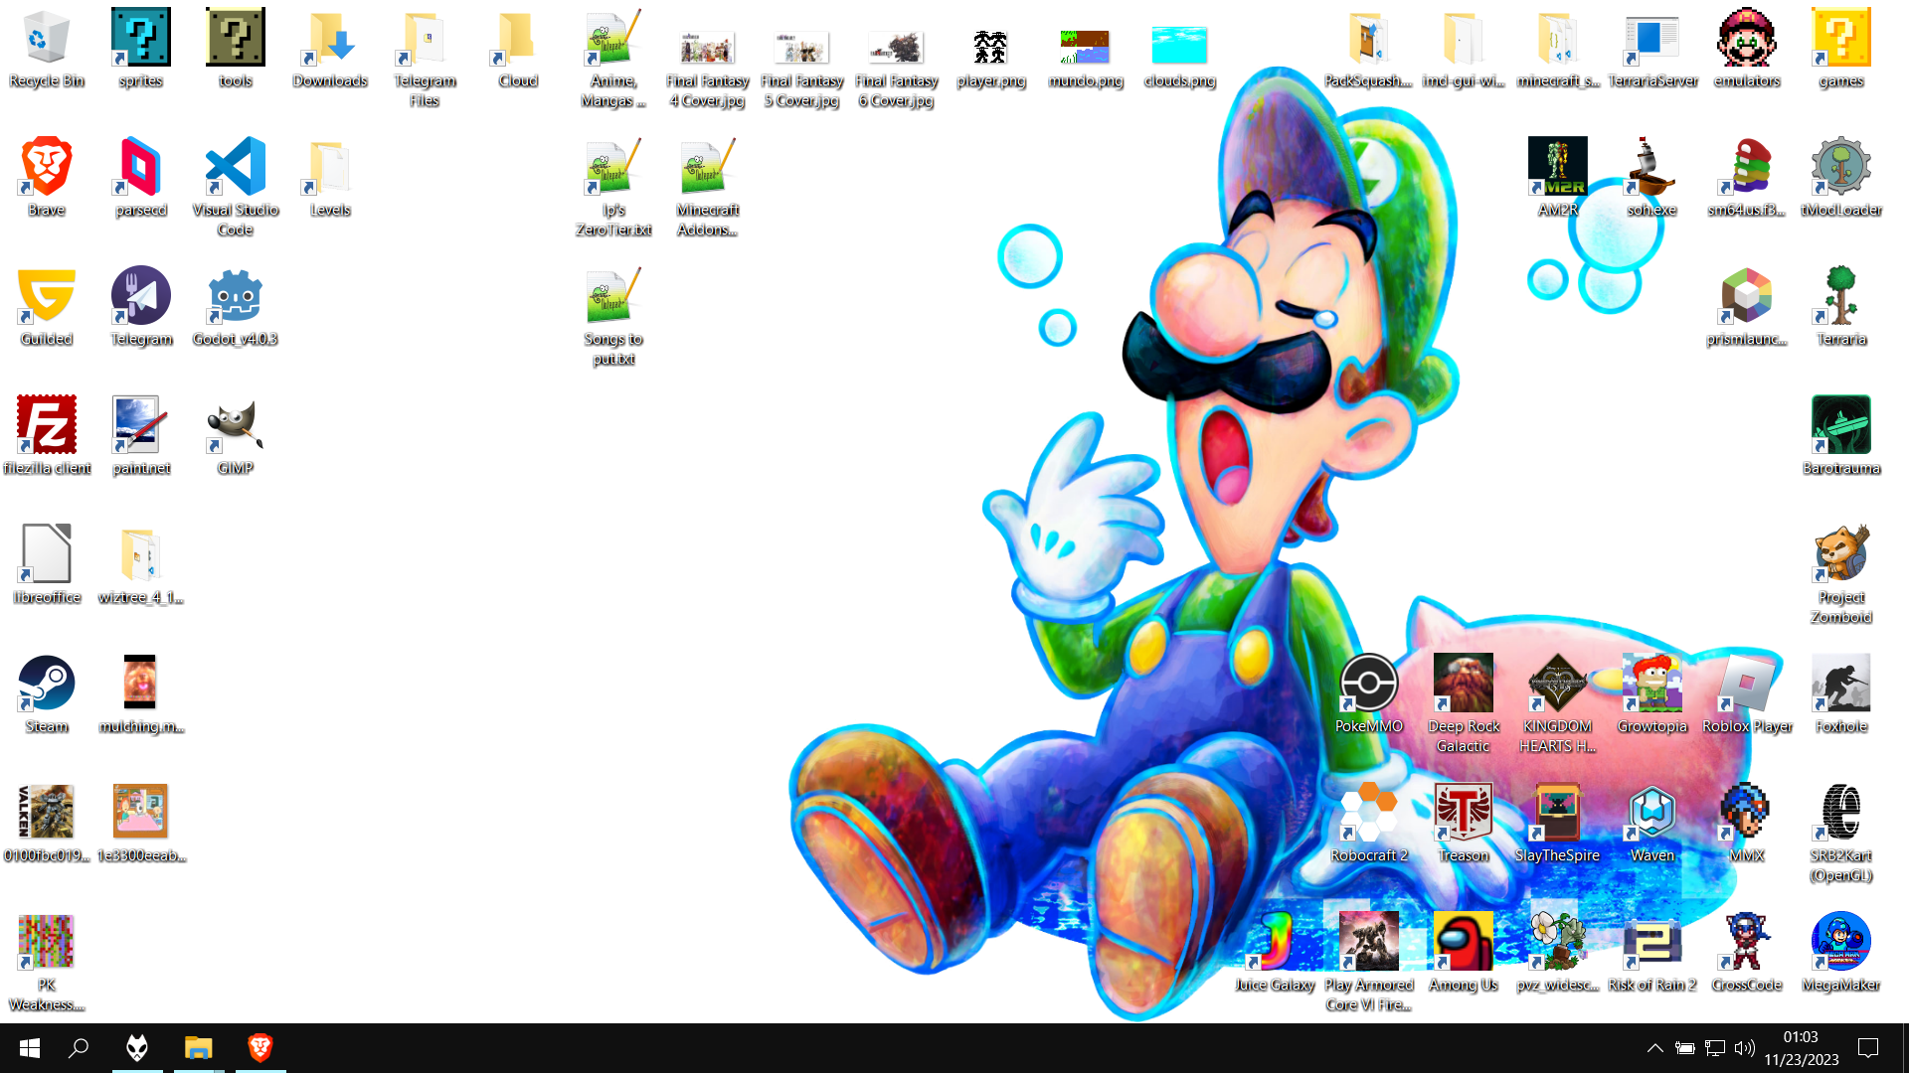Select the CrossCode shortcut
Viewport: 1909px width, 1073px height.
[1746, 952]
